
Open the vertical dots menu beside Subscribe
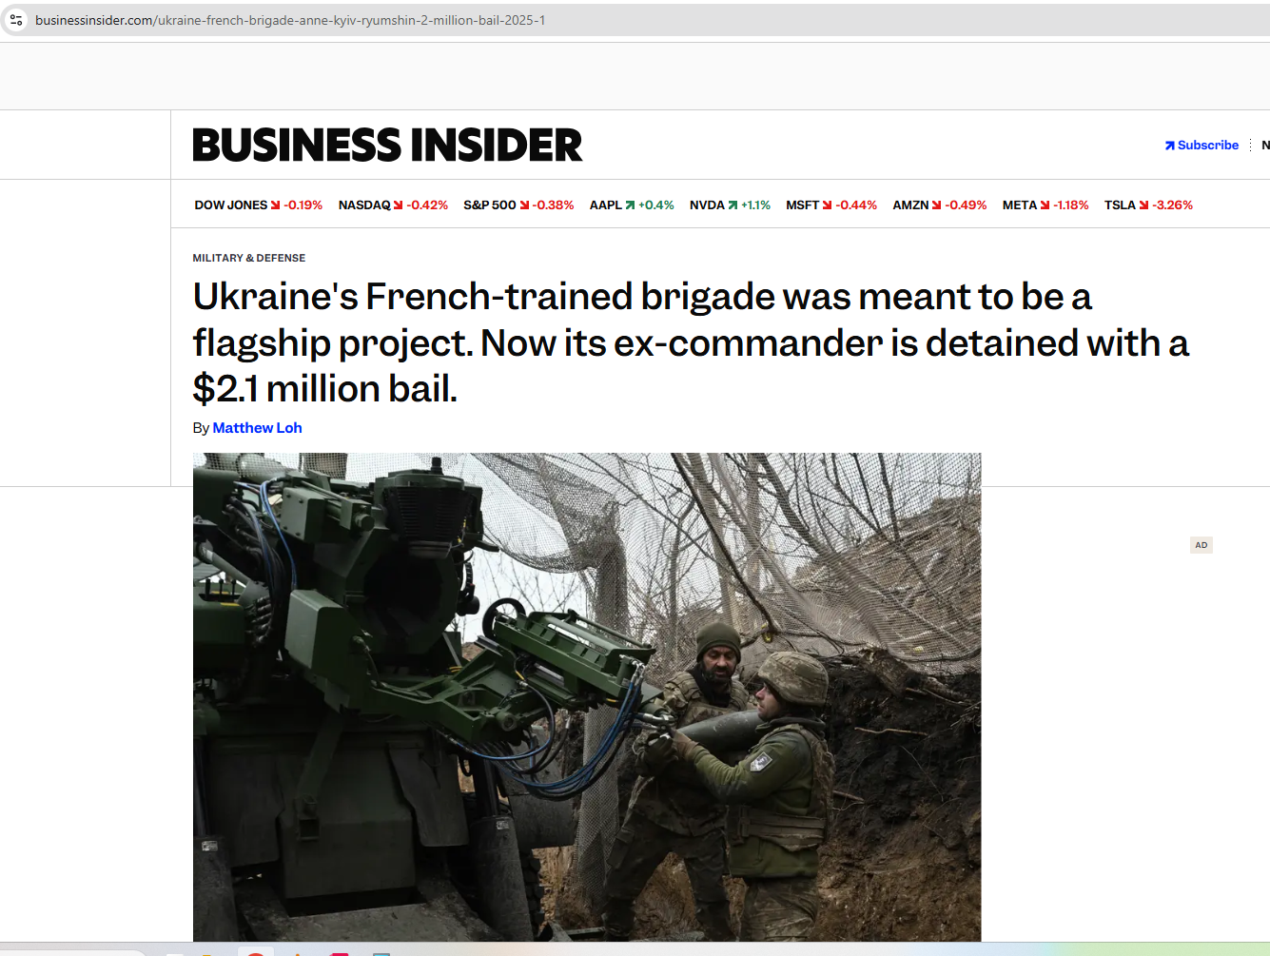click(x=1250, y=146)
